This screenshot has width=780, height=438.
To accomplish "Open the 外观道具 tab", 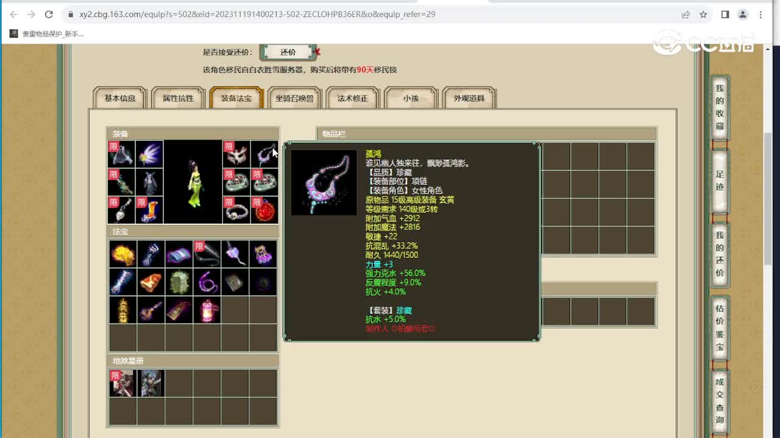I will (469, 98).
